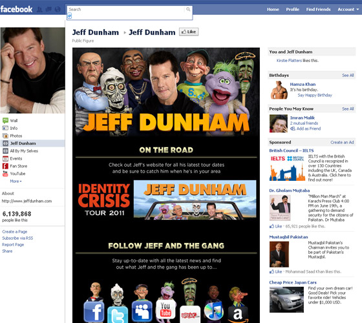Open Kirstie Flatters profile link

(289, 61)
